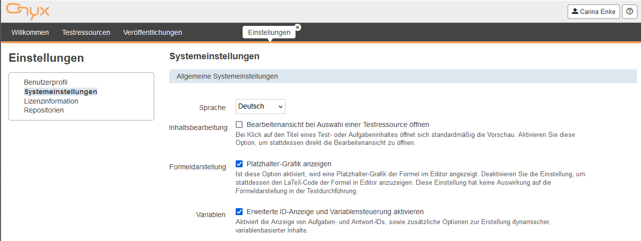
Task: Open Carina Enke user menu
Action: (594, 11)
